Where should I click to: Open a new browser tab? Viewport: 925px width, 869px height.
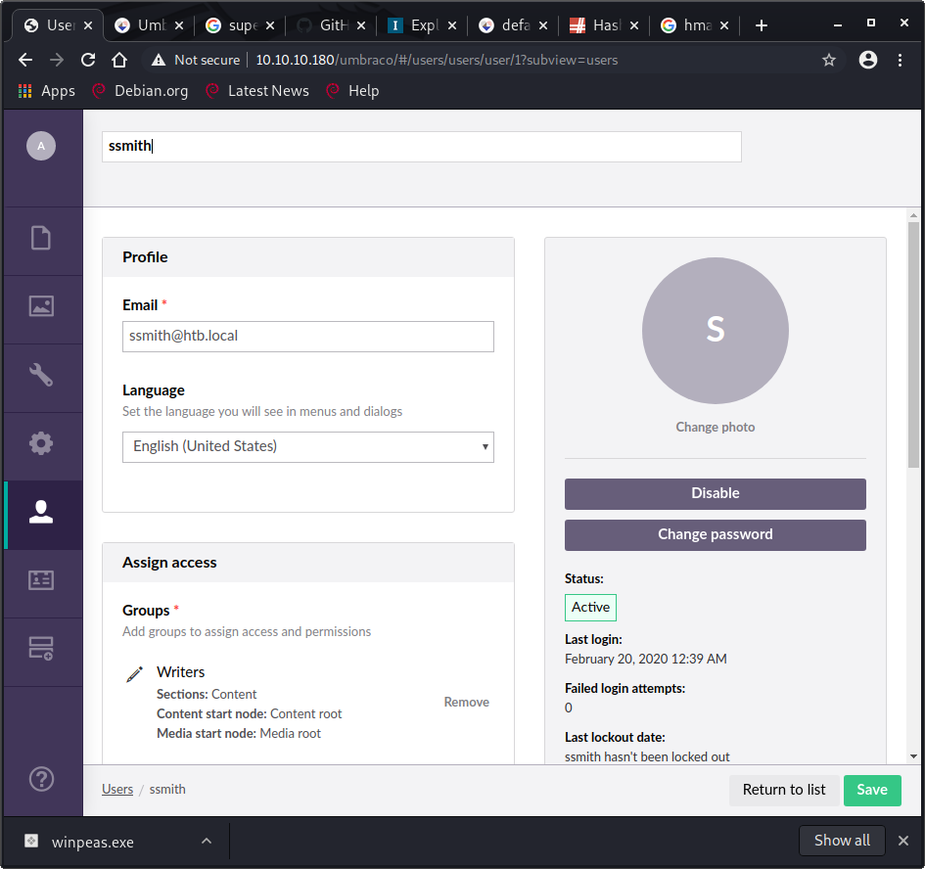point(762,25)
